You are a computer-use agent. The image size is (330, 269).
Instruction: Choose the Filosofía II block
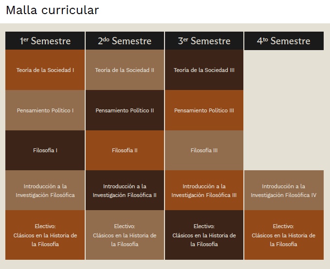click(x=125, y=150)
